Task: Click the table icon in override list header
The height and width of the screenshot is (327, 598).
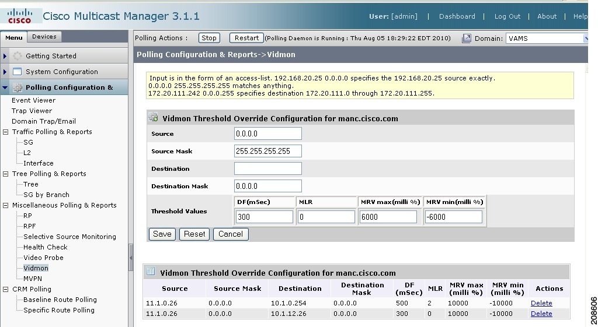Action: click(151, 272)
